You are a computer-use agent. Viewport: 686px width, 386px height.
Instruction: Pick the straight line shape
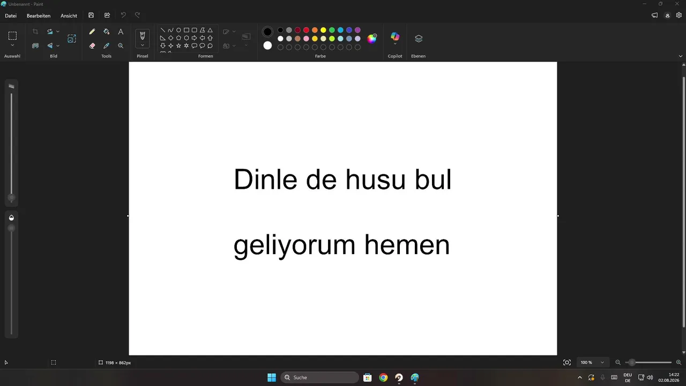point(163,31)
